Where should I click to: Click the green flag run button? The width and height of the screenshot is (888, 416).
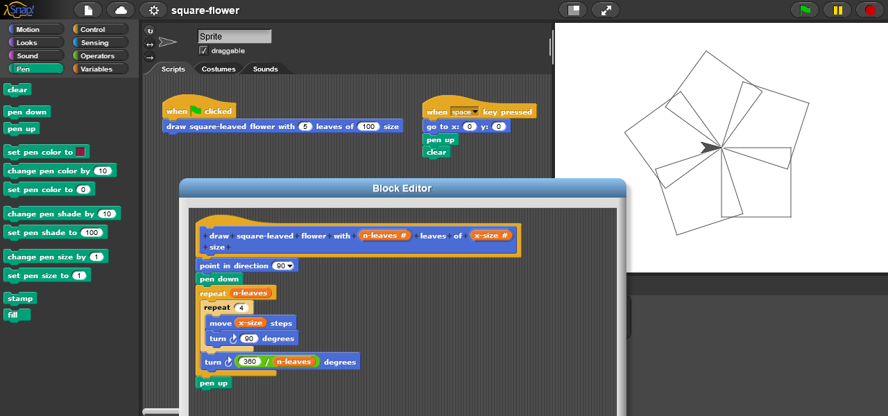[805, 10]
